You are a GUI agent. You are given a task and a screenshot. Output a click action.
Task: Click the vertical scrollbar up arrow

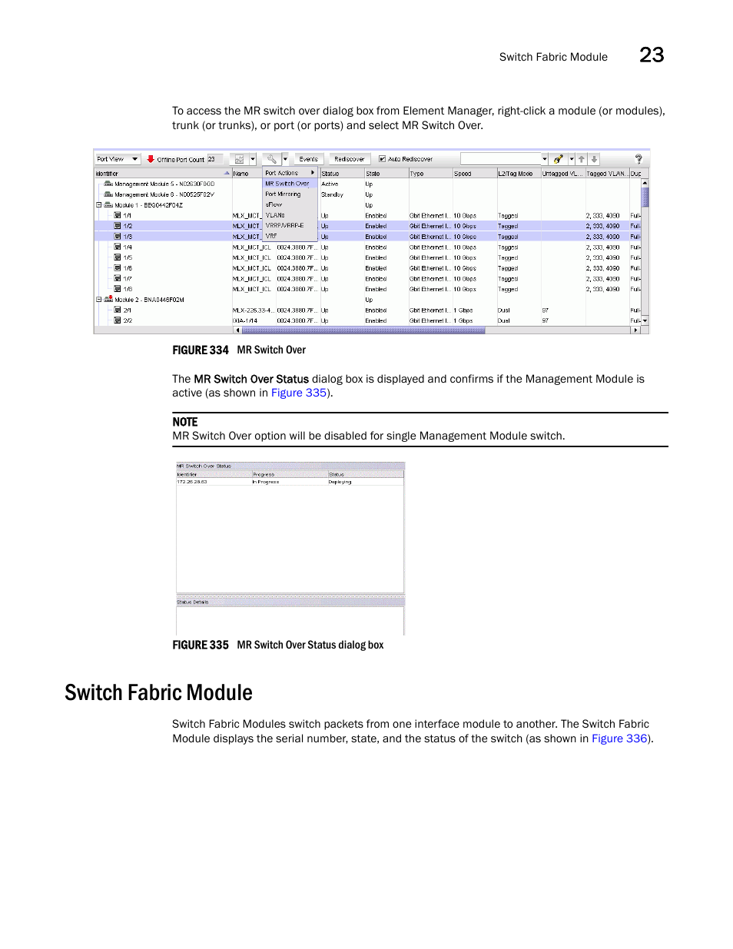645,183
